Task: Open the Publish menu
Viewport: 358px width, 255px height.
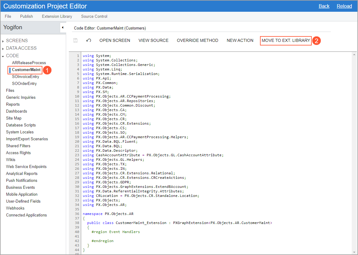Action: point(26,16)
